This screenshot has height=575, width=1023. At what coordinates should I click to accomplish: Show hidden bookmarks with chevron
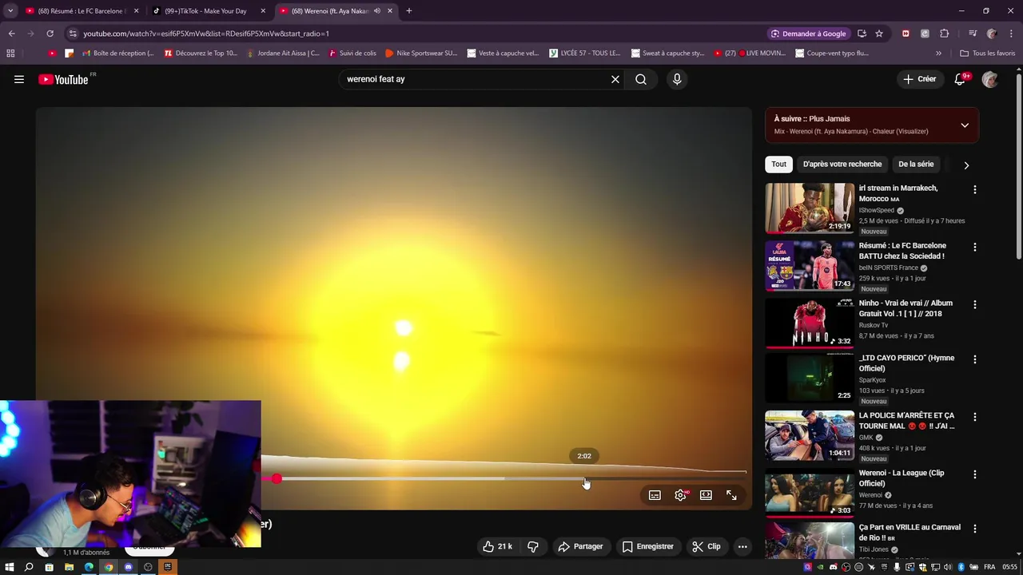[938, 54]
